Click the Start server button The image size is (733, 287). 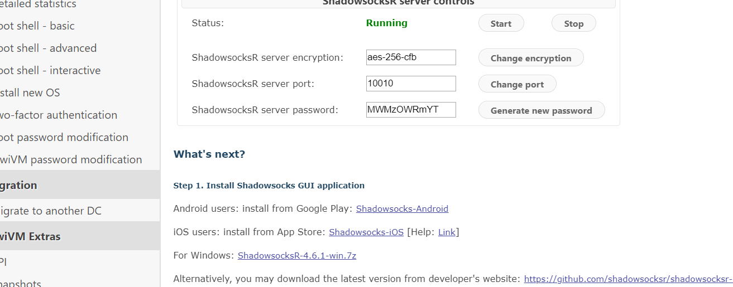pos(501,23)
